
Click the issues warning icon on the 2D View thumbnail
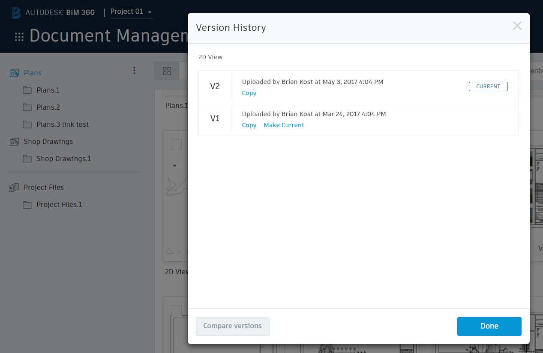169,251
